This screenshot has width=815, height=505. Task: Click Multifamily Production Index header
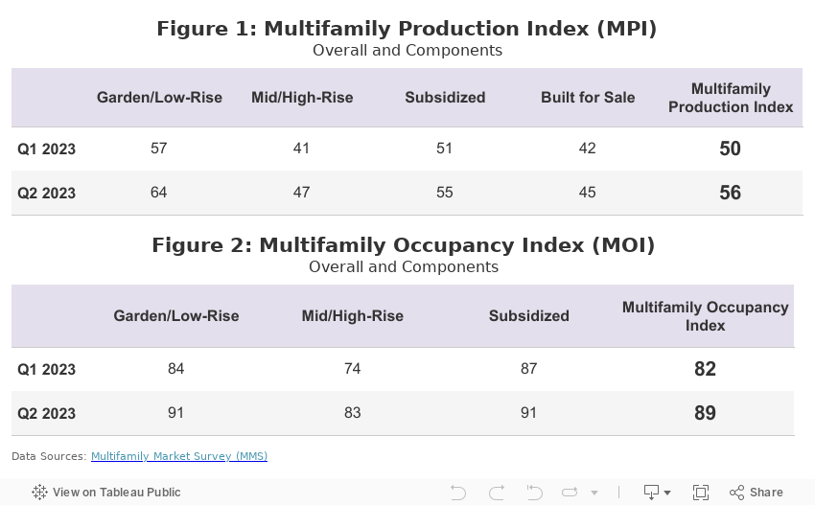tap(731, 98)
